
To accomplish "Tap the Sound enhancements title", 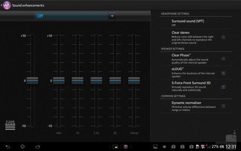I will [x=28, y=5].
